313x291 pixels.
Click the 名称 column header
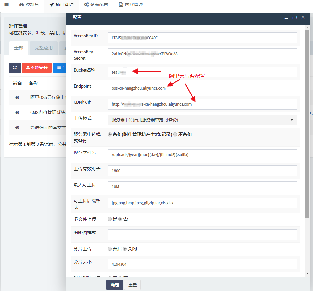(33, 83)
